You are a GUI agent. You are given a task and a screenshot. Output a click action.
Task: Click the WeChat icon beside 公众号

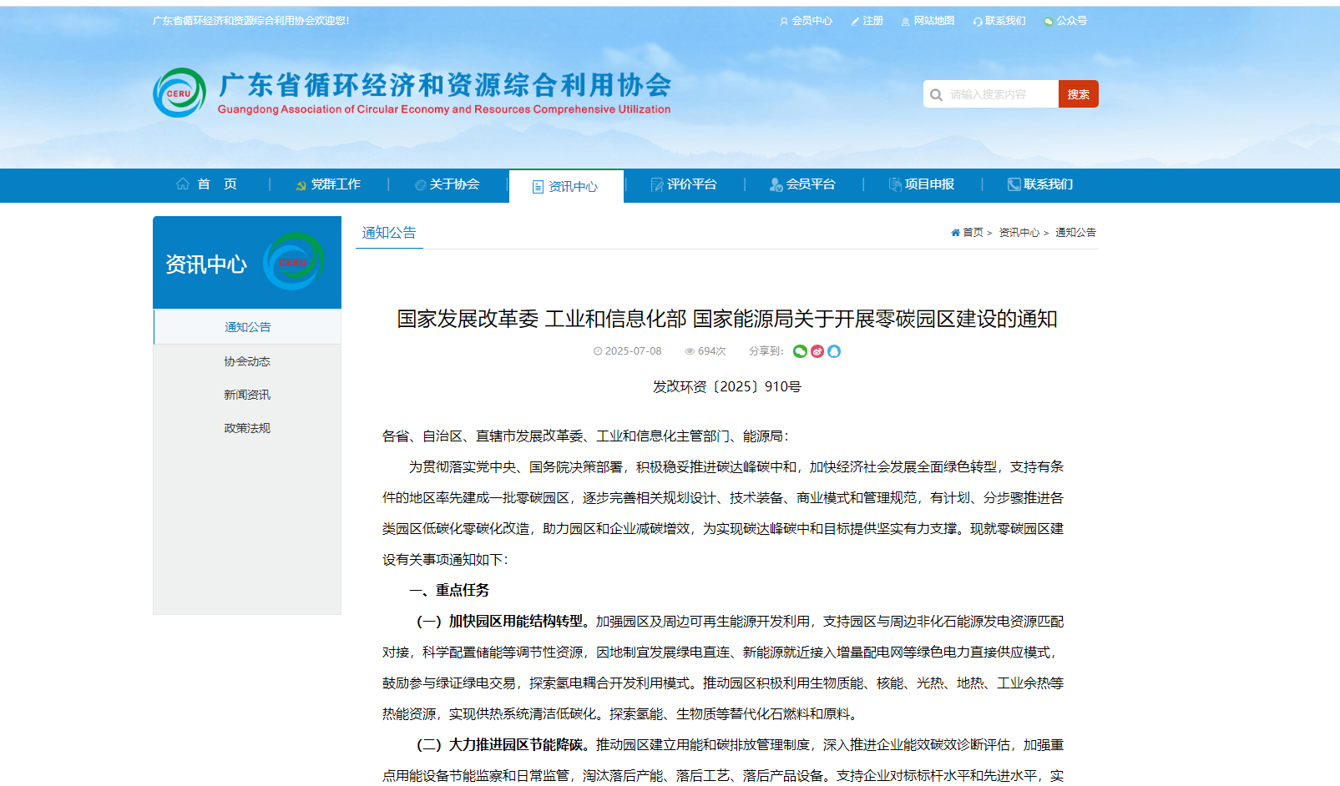(1049, 21)
